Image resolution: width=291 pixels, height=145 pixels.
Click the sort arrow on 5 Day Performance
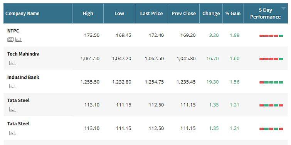pyautogui.click(x=283, y=8)
